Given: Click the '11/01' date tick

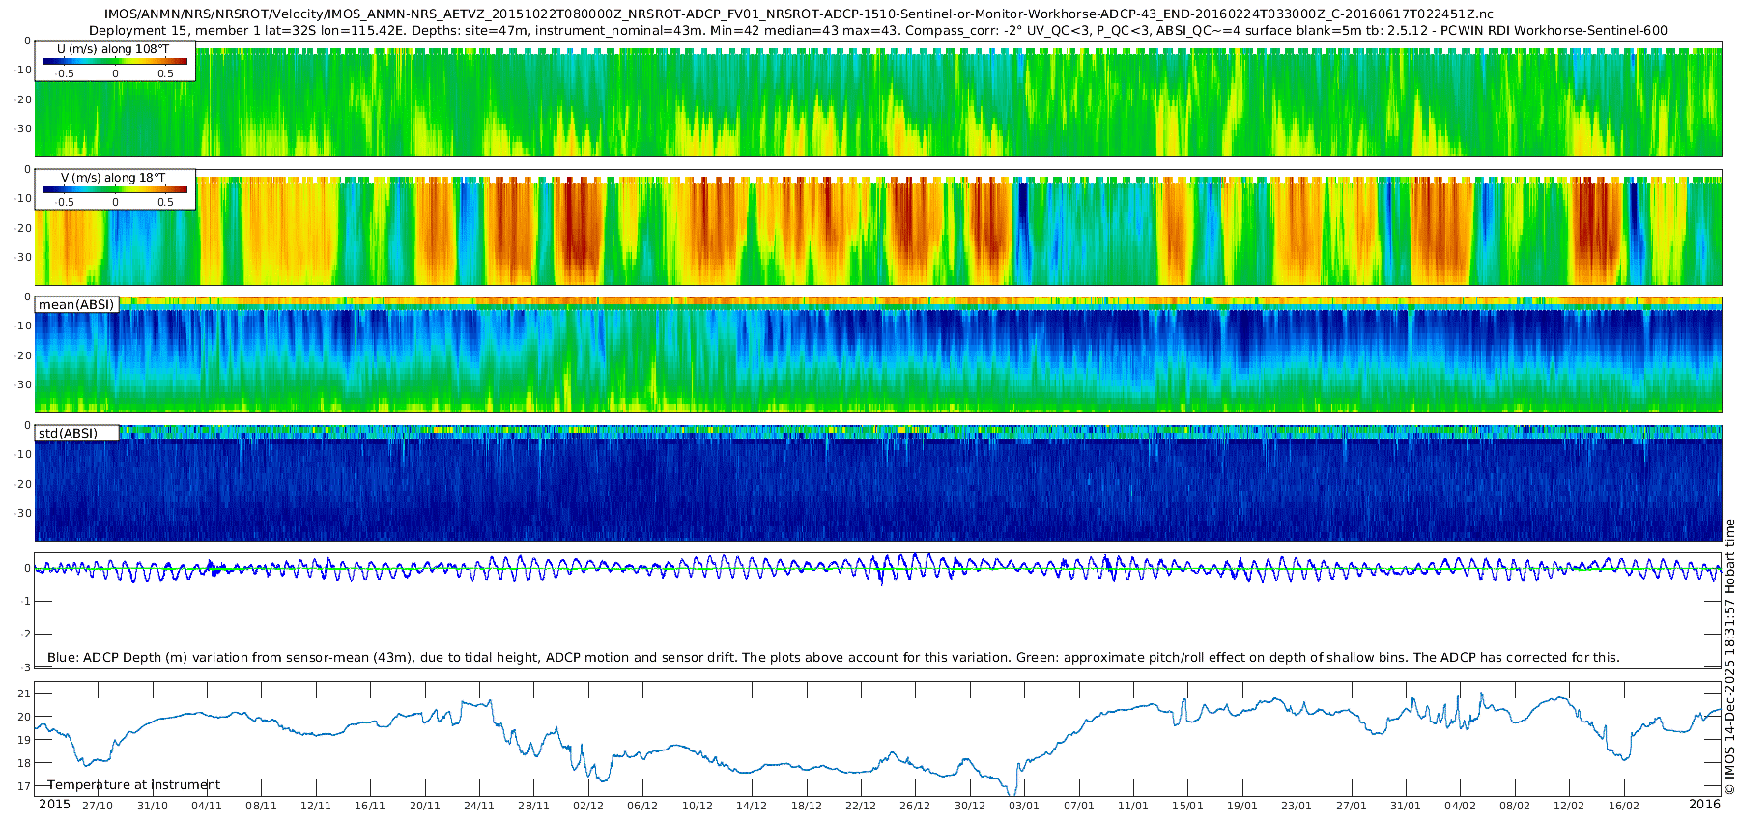Looking at the screenshot, I should click(x=1133, y=807).
